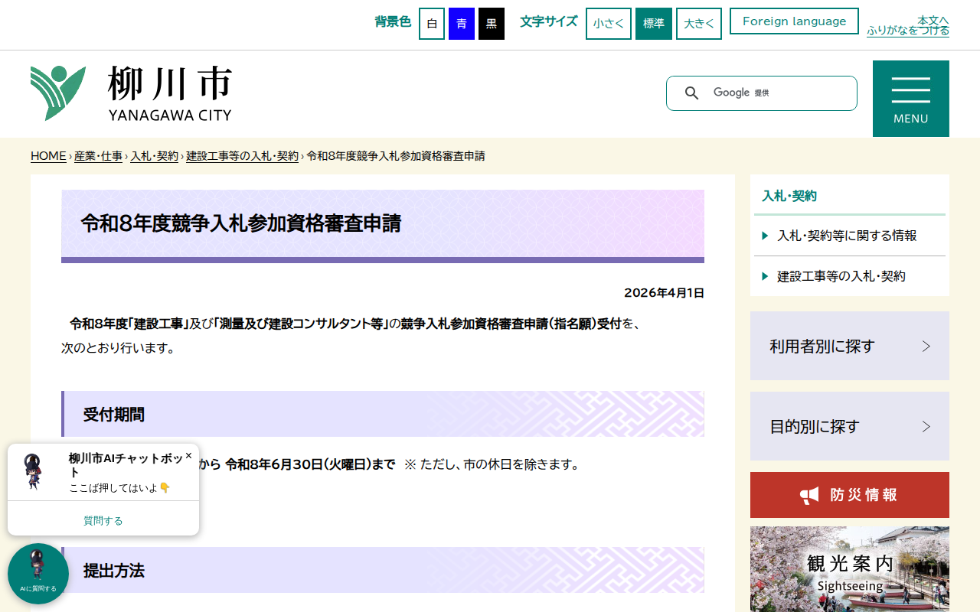Image resolution: width=980 pixels, height=612 pixels.
Task: Select blue background color
Action: pyautogui.click(x=462, y=24)
